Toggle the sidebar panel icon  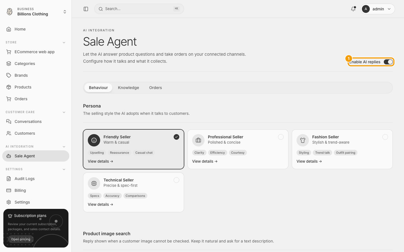[x=86, y=9]
